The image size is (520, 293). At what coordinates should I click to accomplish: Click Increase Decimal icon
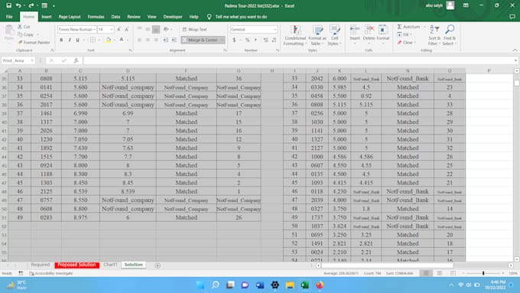point(265,40)
